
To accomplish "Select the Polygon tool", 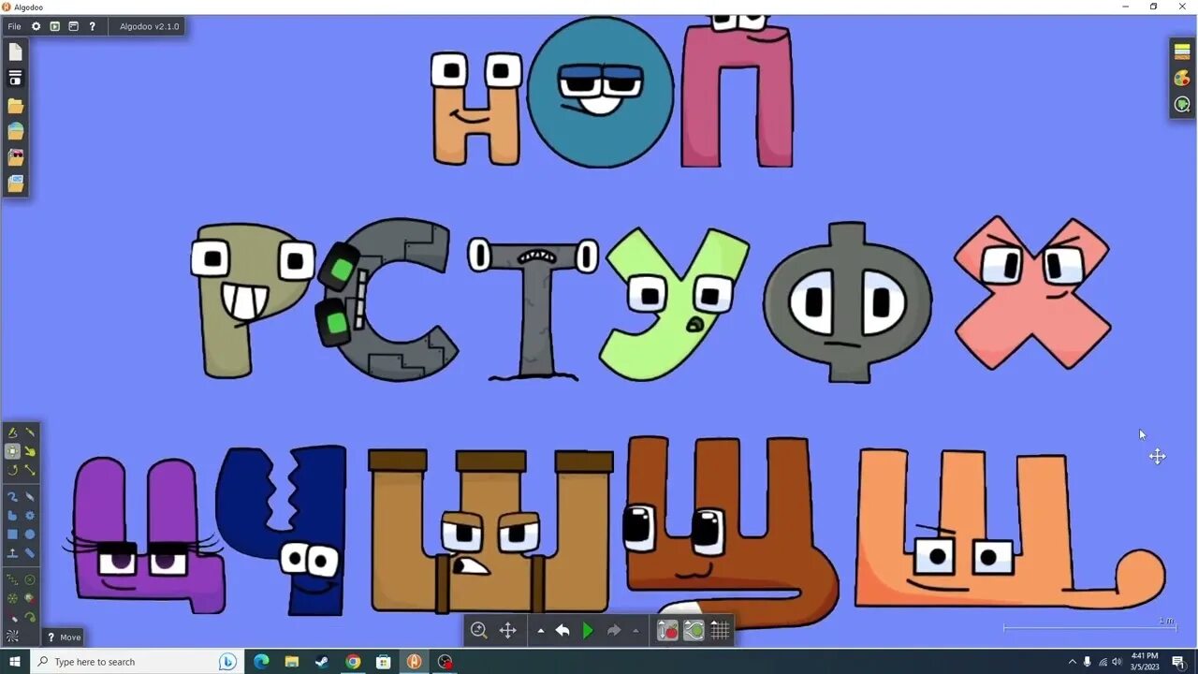I will pyautogui.click(x=12, y=516).
